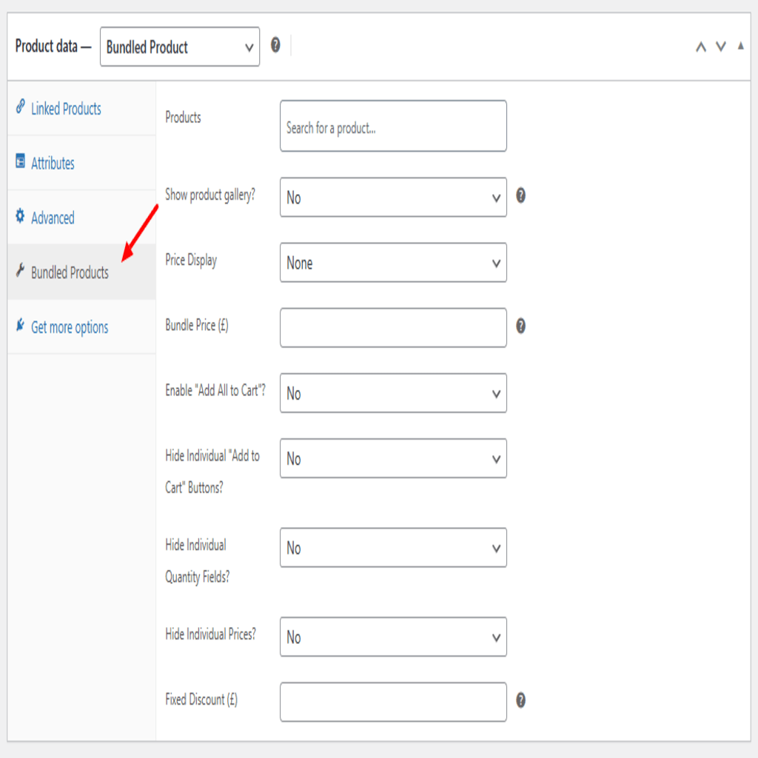Focus the Bundle Price input field
The image size is (758, 758).
[394, 328]
